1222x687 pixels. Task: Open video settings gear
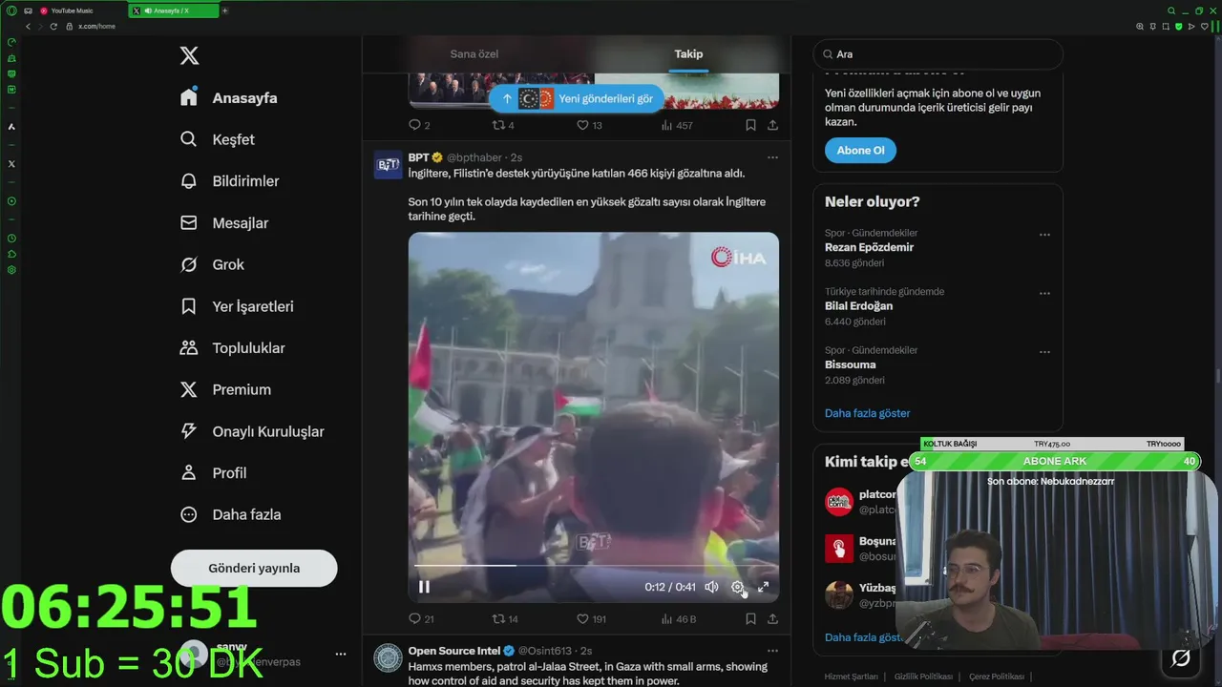pyautogui.click(x=737, y=587)
